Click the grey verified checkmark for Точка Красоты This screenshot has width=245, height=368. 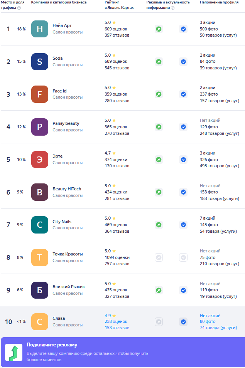click(183, 257)
